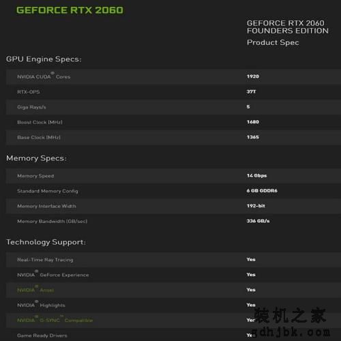Screen dimensions: 341x341
Task: Select the NVIDIA Highlights row
Action: (x=173, y=305)
